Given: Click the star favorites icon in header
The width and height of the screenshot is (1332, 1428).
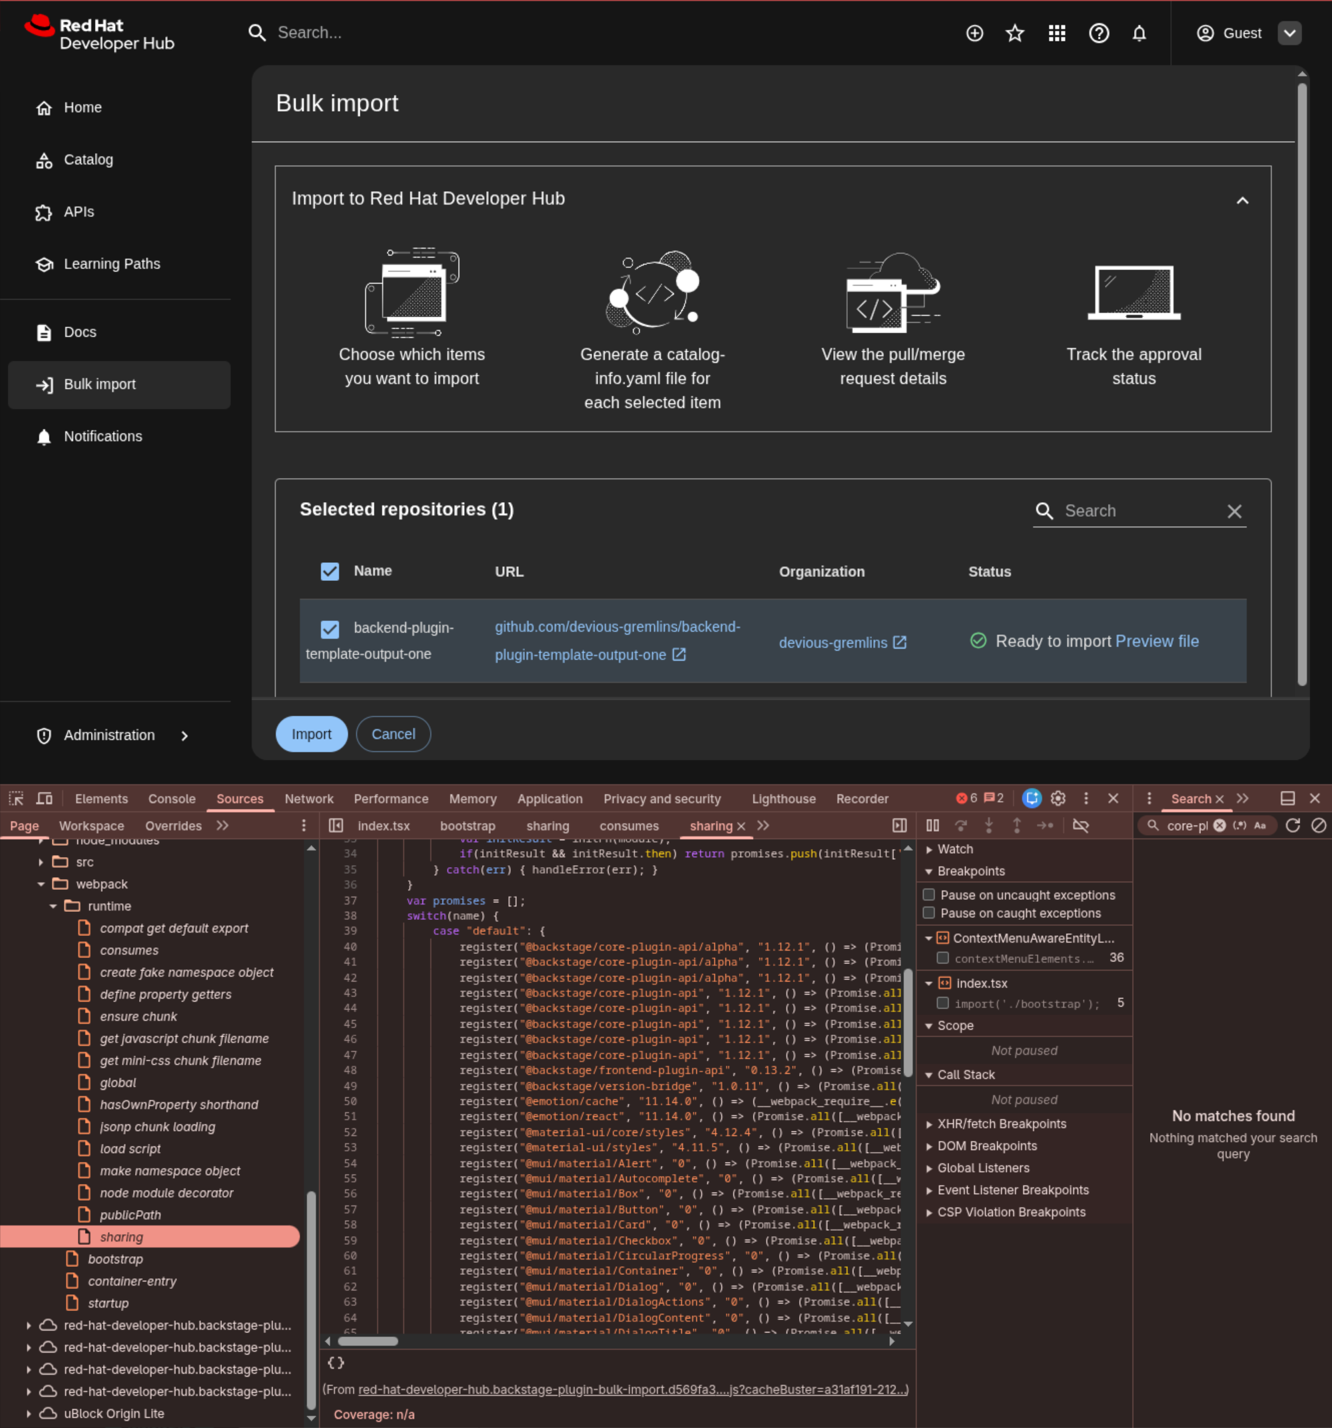Looking at the screenshot, I should pyautogui.click(x=1014, y=33).
